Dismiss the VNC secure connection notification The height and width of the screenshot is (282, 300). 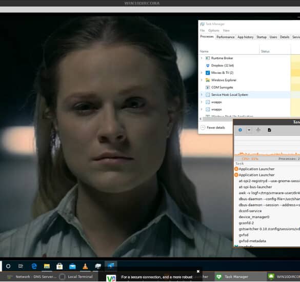pyautogui.click(x=198, y=271)
